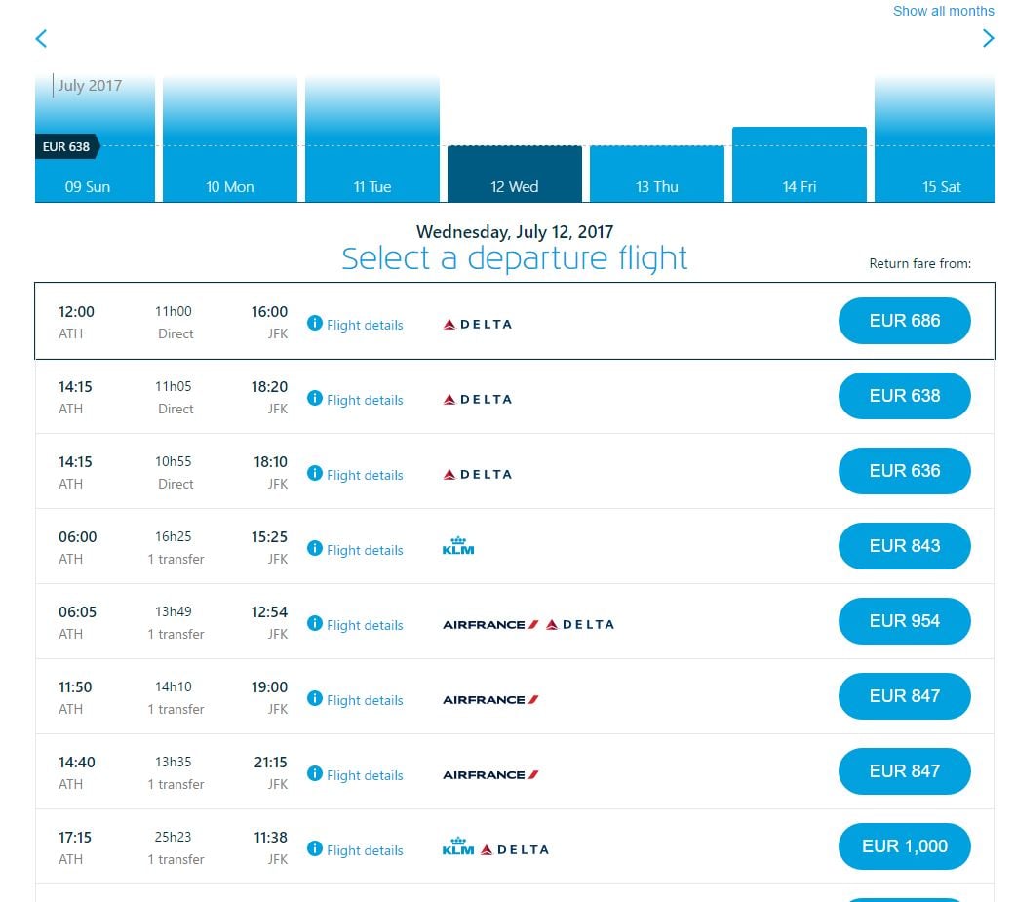Click info icon for 12:00 Delta flight
Screen dimensions: 1016x902
pyautogui.click(x=314, y=324)
